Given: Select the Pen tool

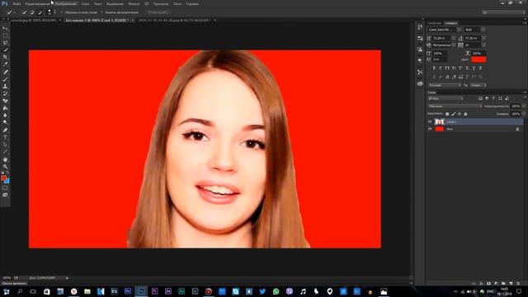Looking at the screenshot, I should click(x=5, y=130).
